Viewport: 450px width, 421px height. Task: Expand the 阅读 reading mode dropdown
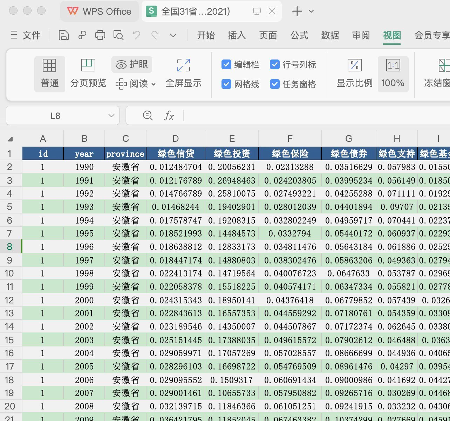(x=154, y=84)
